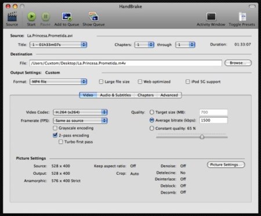The width and height of the screenshot is (261, 216).
Task: Click the Target size field showing 700
Action: coord(213,112)
